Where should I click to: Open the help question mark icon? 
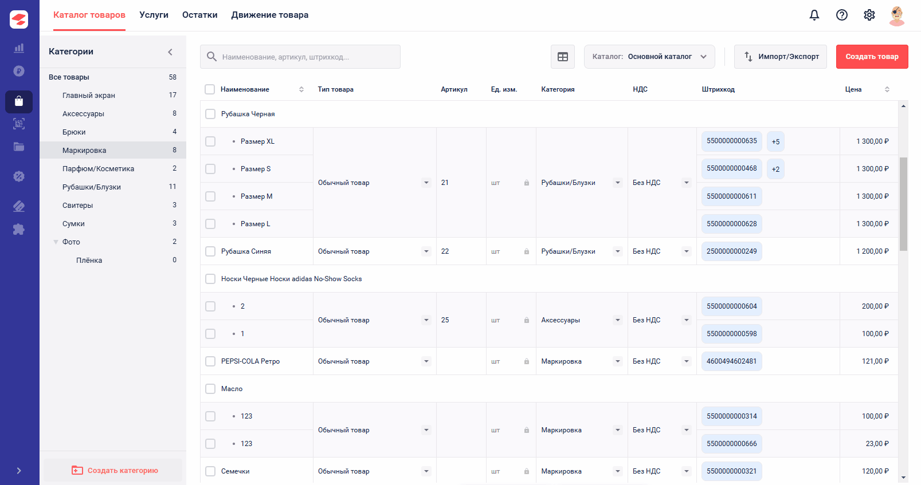tap(842, 15)
